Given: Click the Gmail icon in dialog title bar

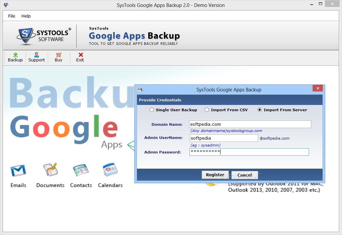Looking at the screenshot, I should pos(140,89).
